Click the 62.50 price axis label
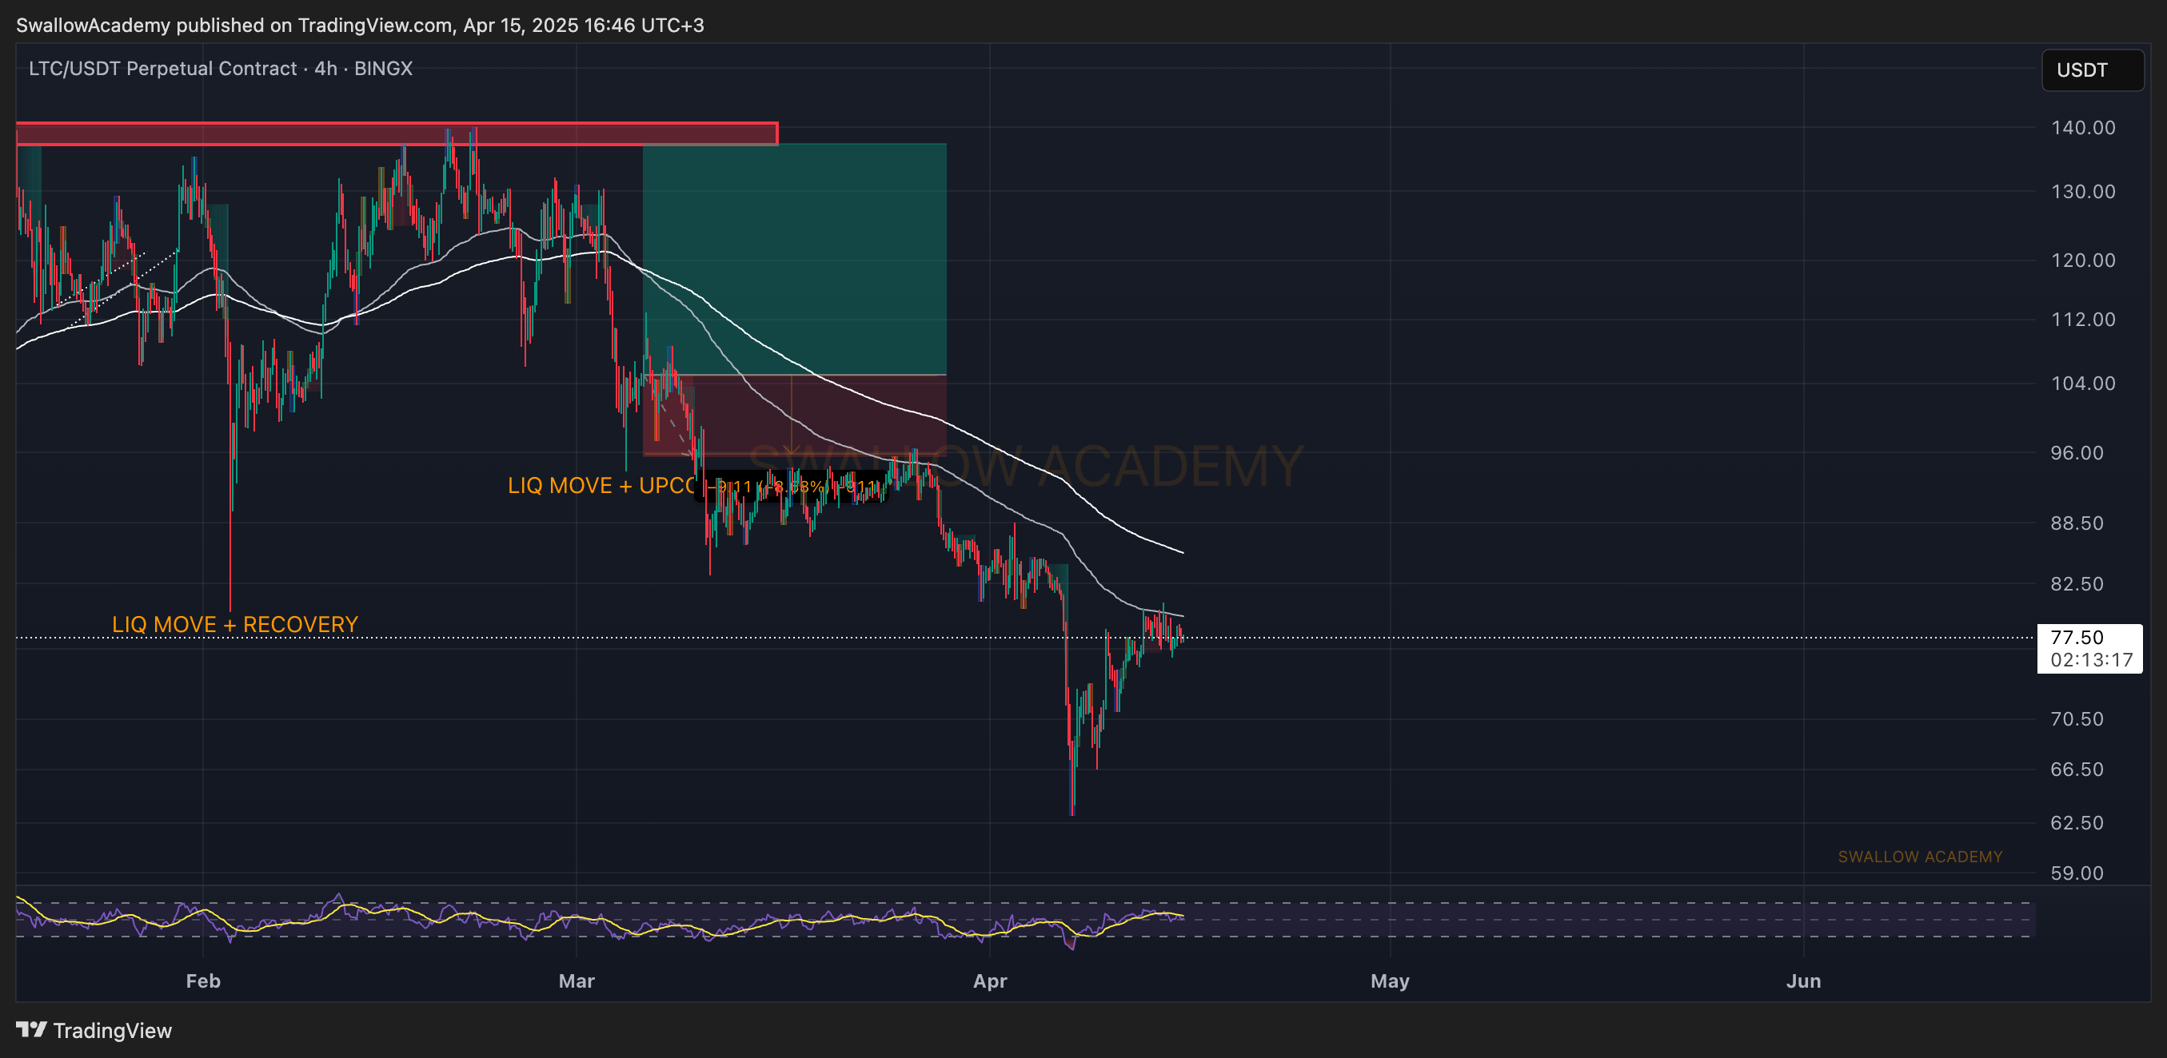Image resolution: width=2167 pixels, height=1058 pixels. pos(2077,823)
